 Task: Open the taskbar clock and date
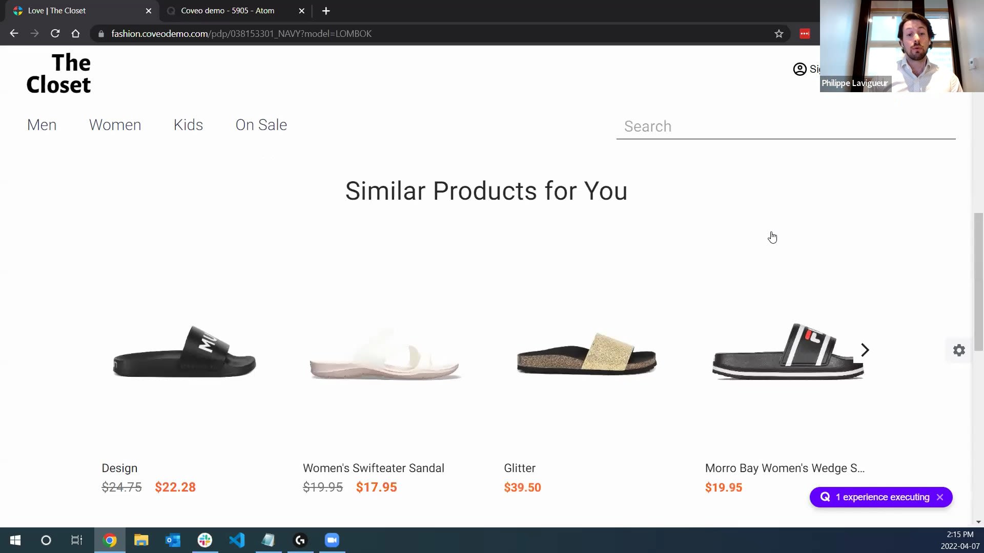pyautogui.click(x=960, y=540)
